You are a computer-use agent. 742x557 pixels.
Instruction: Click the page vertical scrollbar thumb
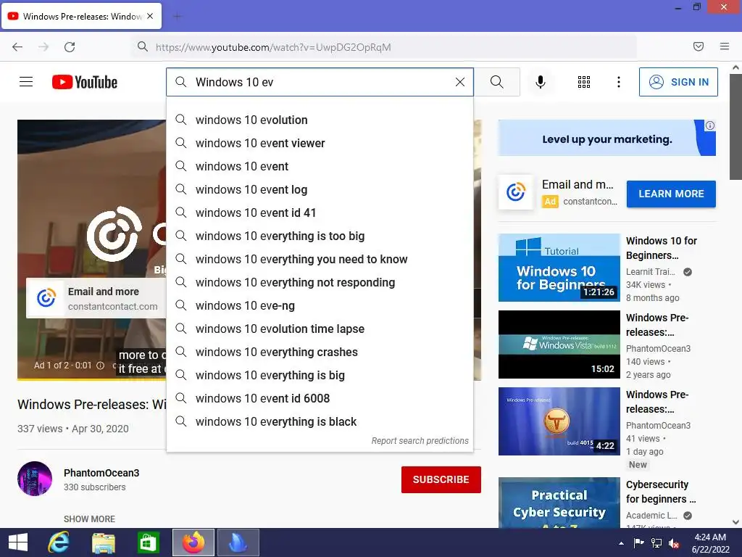pyautogui.click(x=735, y=126)
